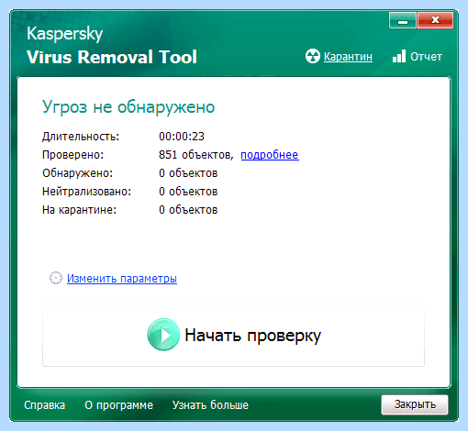Click the bar chart report icon
Screen dimensions: 468x431
[x=399, y=56]
